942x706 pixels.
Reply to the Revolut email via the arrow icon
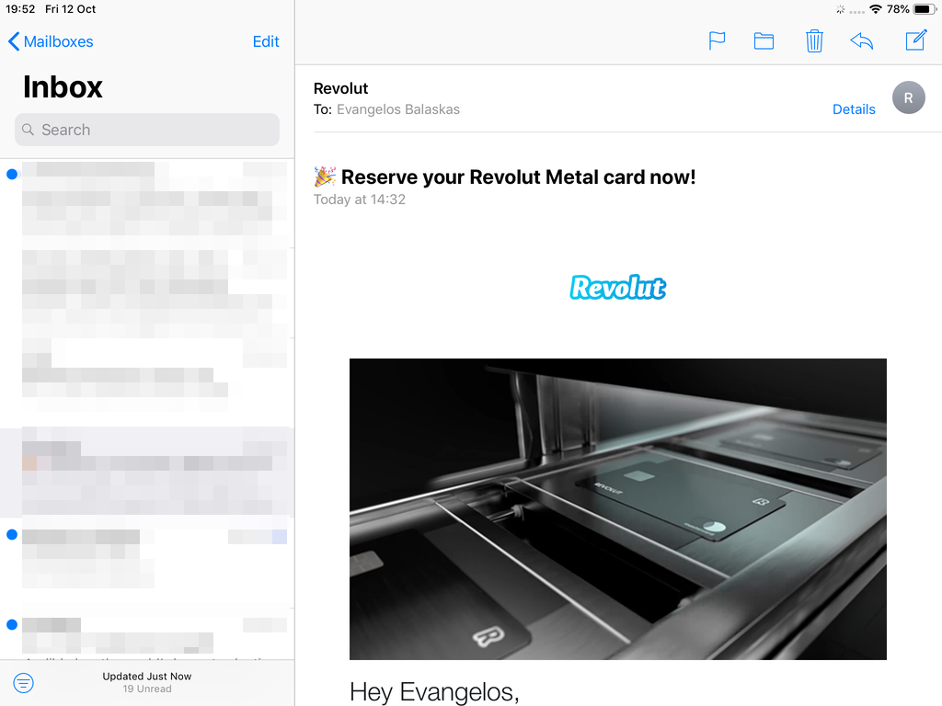pyautogui.click(x=861, y=40)
